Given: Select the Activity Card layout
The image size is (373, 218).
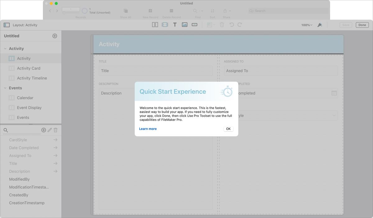Looking at the screenshot, I should tap(29, 68).
